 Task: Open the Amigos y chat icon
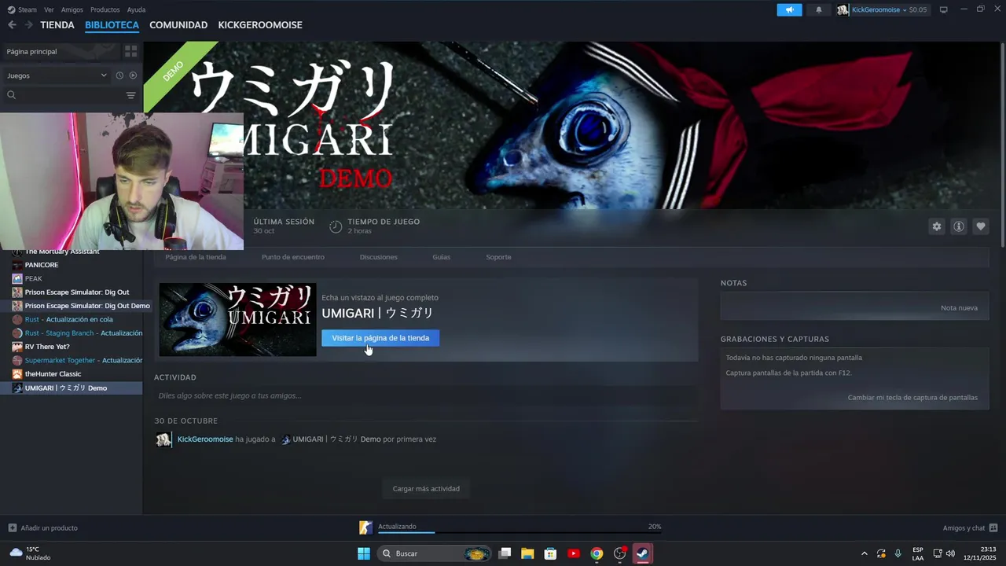coord(993,527)
